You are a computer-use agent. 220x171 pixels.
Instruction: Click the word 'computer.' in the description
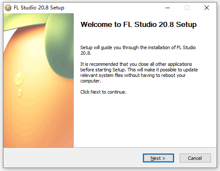(x=90, y=81)
